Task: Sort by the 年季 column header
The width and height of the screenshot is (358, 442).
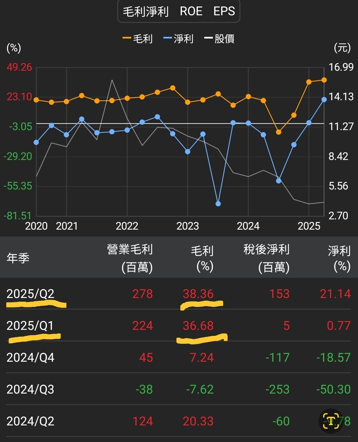Action: click(18, 258)
